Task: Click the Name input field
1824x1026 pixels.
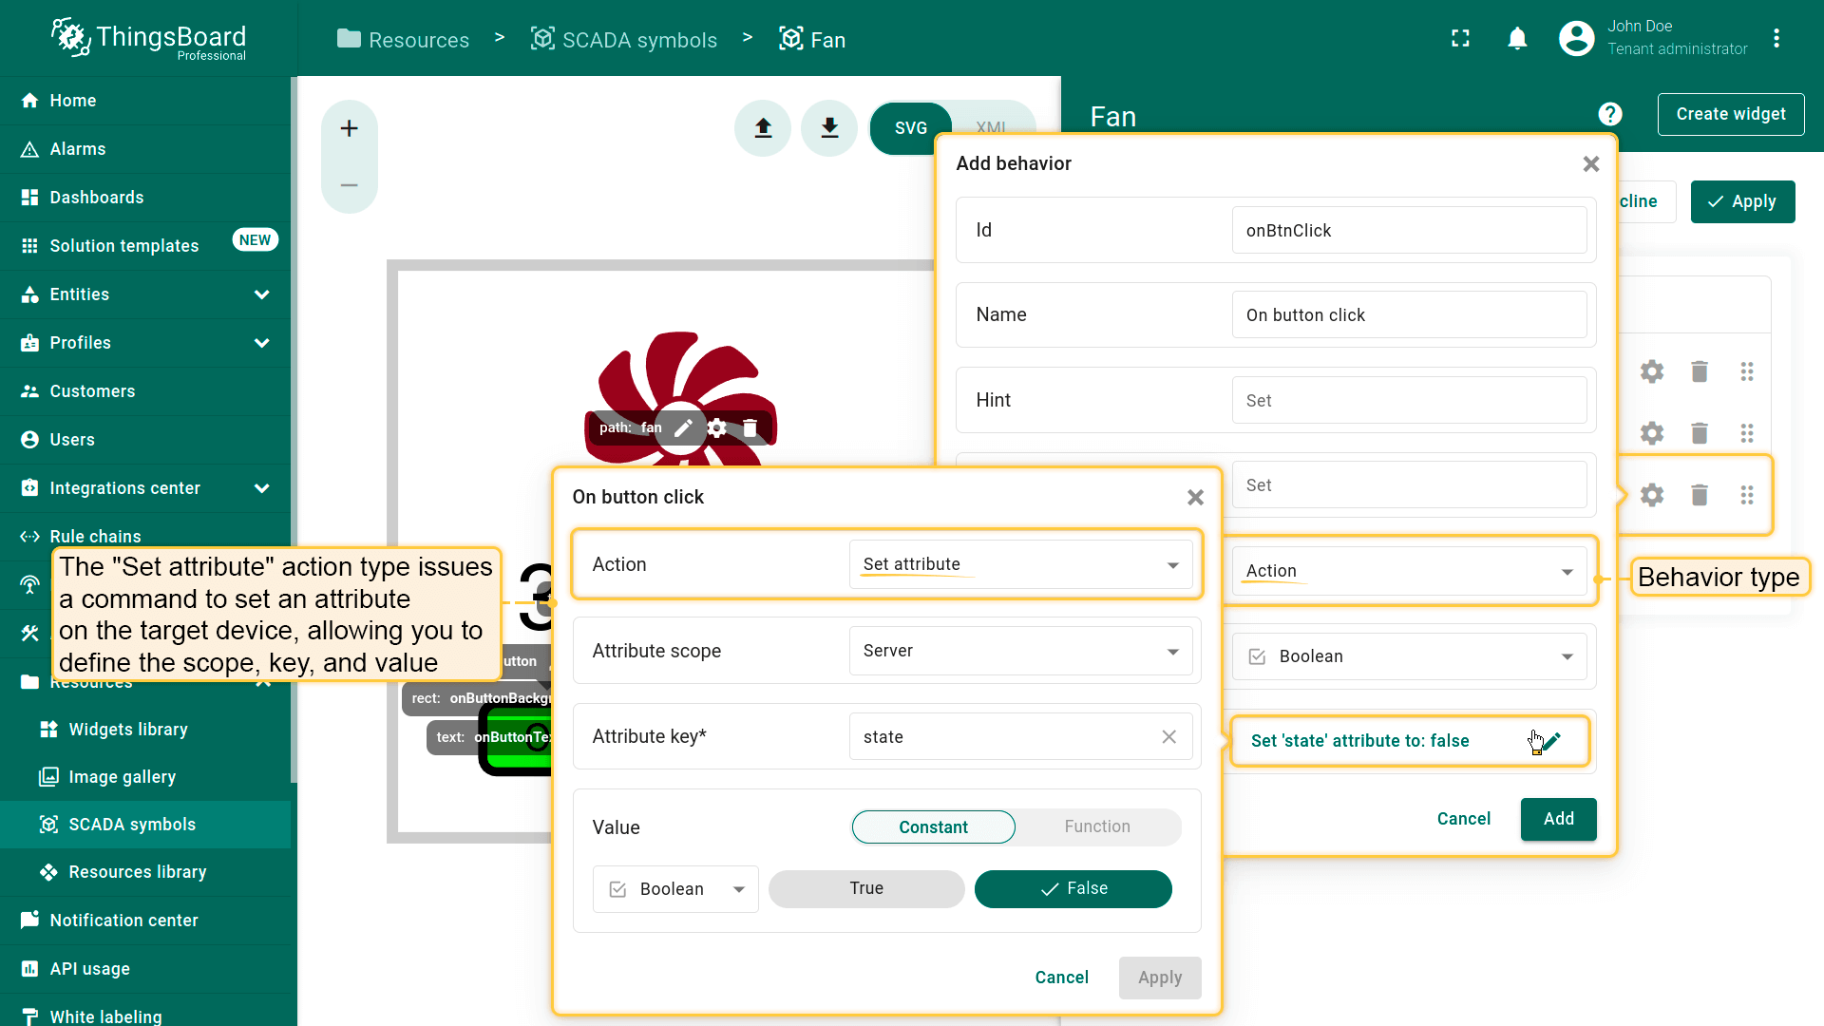Action: 1409,315
